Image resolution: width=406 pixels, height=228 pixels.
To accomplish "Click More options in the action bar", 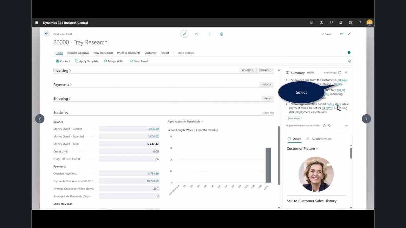I will tap(186, 53).
